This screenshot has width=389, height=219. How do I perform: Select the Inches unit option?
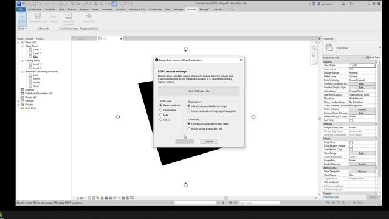pyautogui.click(x=160, y=120)
